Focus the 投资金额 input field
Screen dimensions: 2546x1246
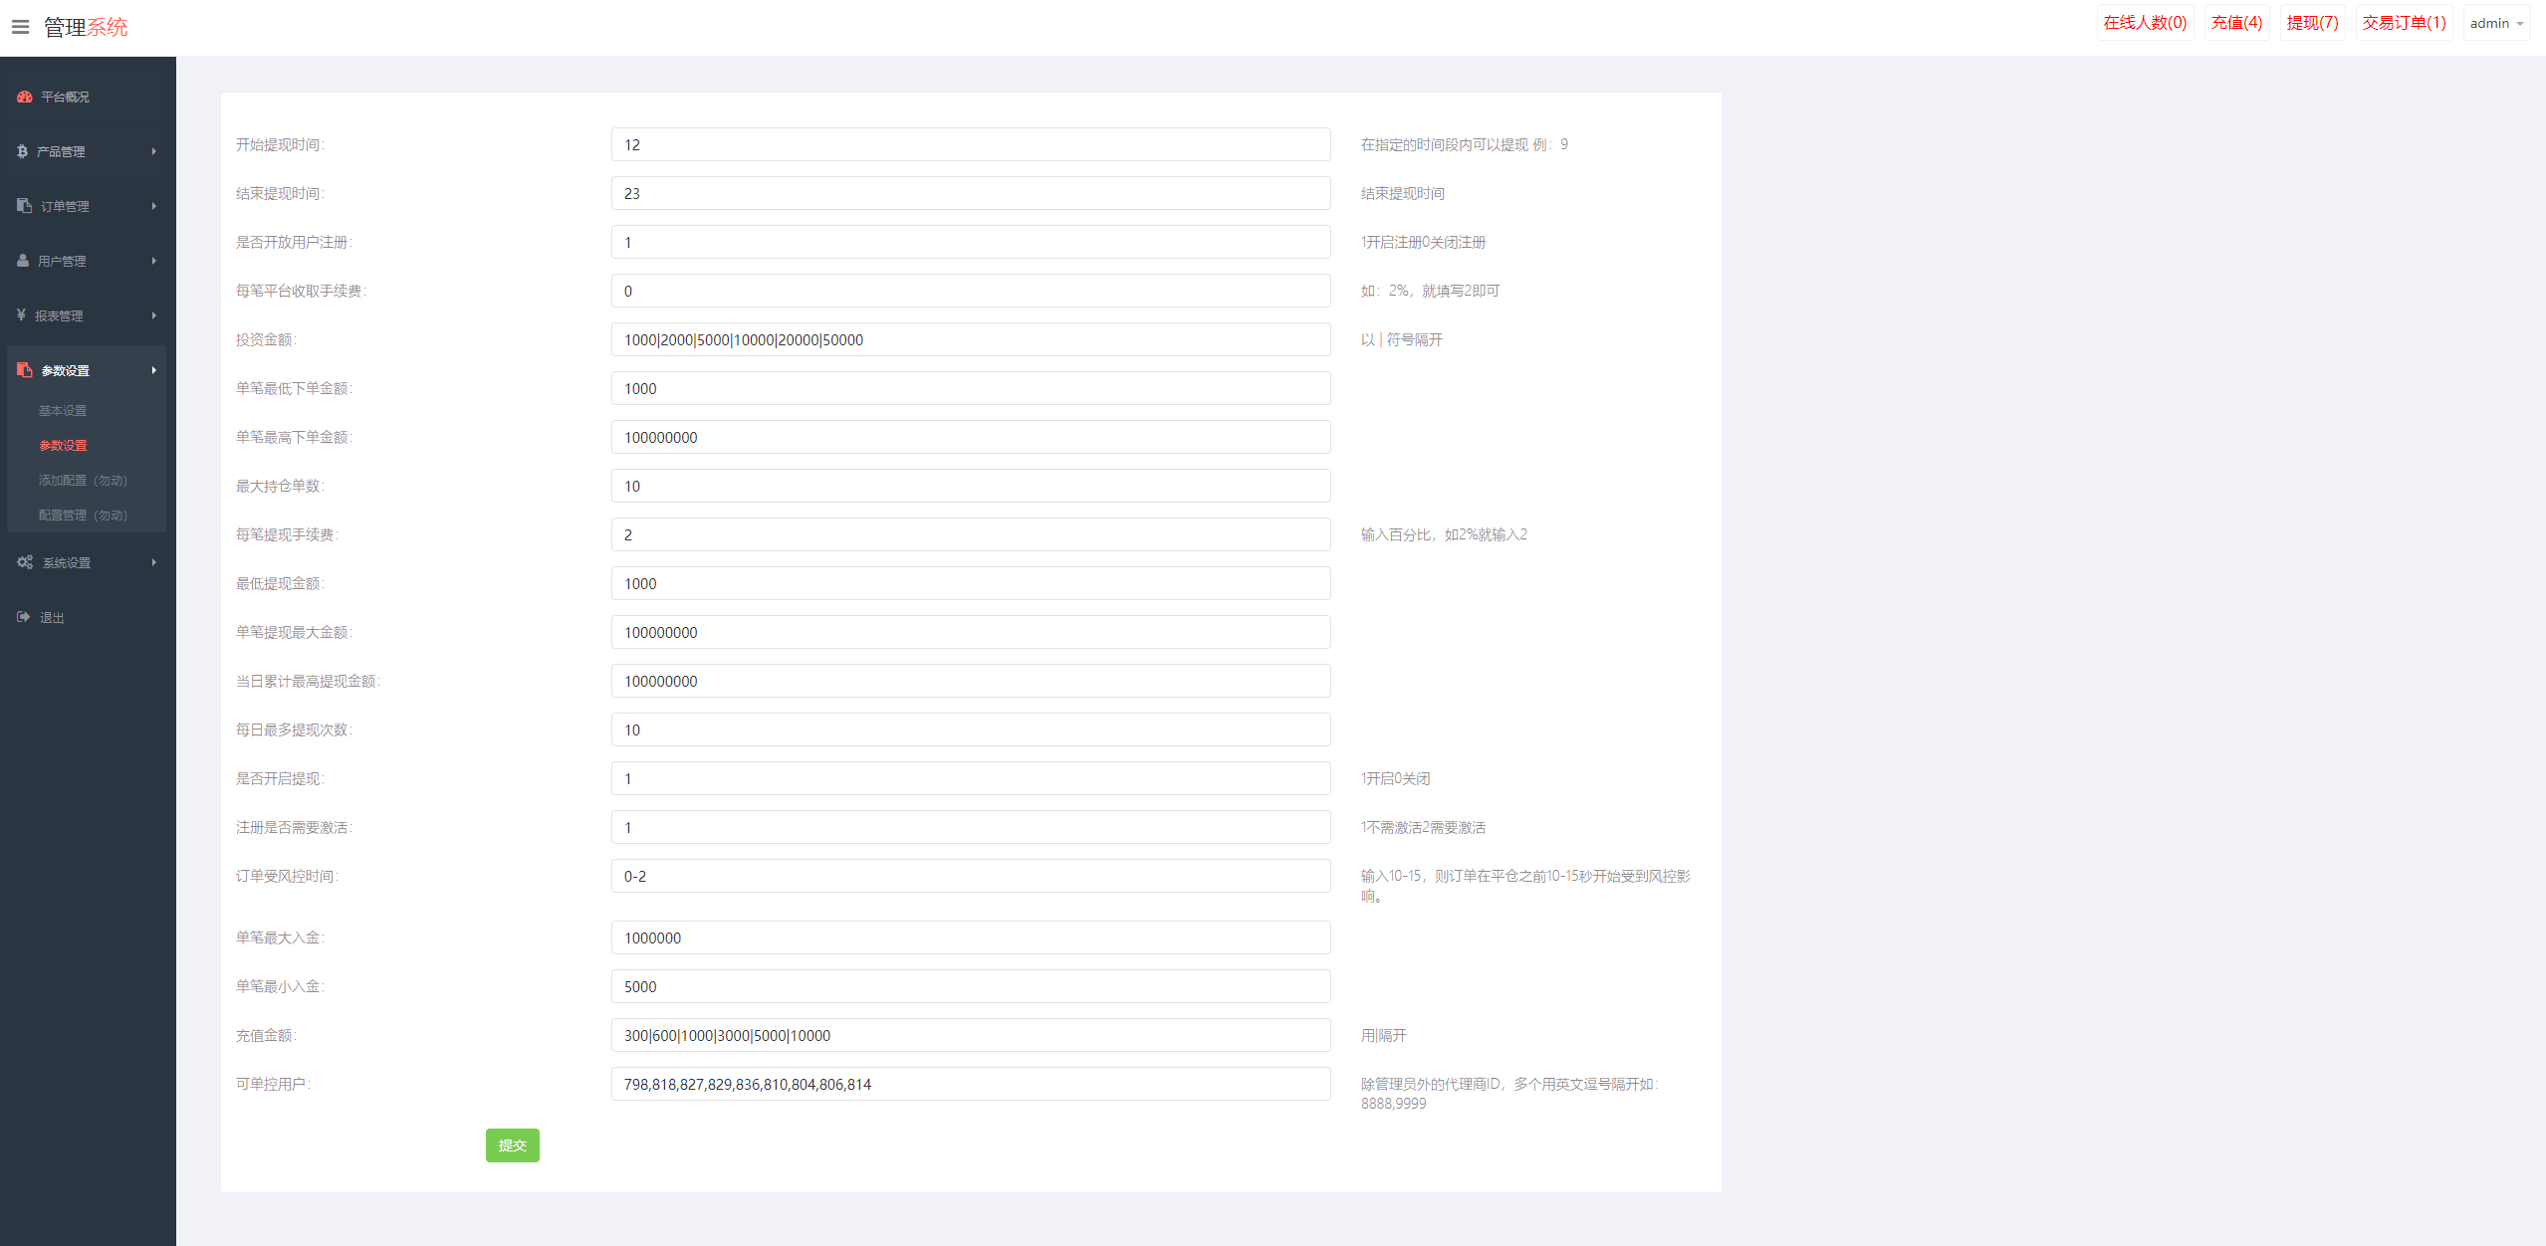[971, 339]
